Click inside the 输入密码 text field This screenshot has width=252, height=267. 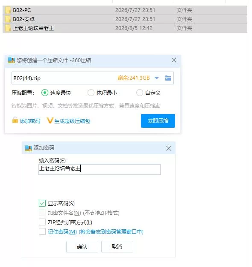[x=100, y=169]
